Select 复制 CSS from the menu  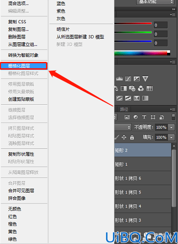pos(17,22)
